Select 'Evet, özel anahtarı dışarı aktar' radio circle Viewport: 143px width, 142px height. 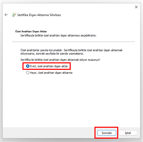(x=28, y=66)
